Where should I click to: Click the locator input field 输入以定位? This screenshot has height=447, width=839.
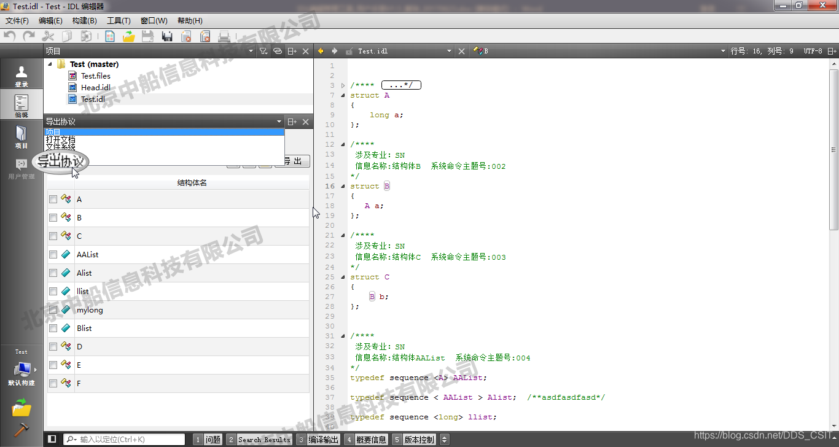pos(124,439)
